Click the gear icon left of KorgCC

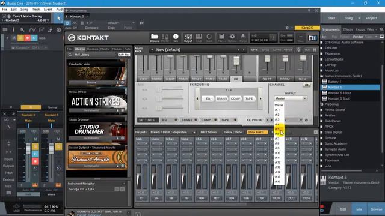pyautogui.click(x=287, y=28)
